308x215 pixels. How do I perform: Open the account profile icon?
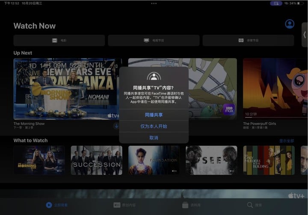pyautogui.click(x=290, y=24)
